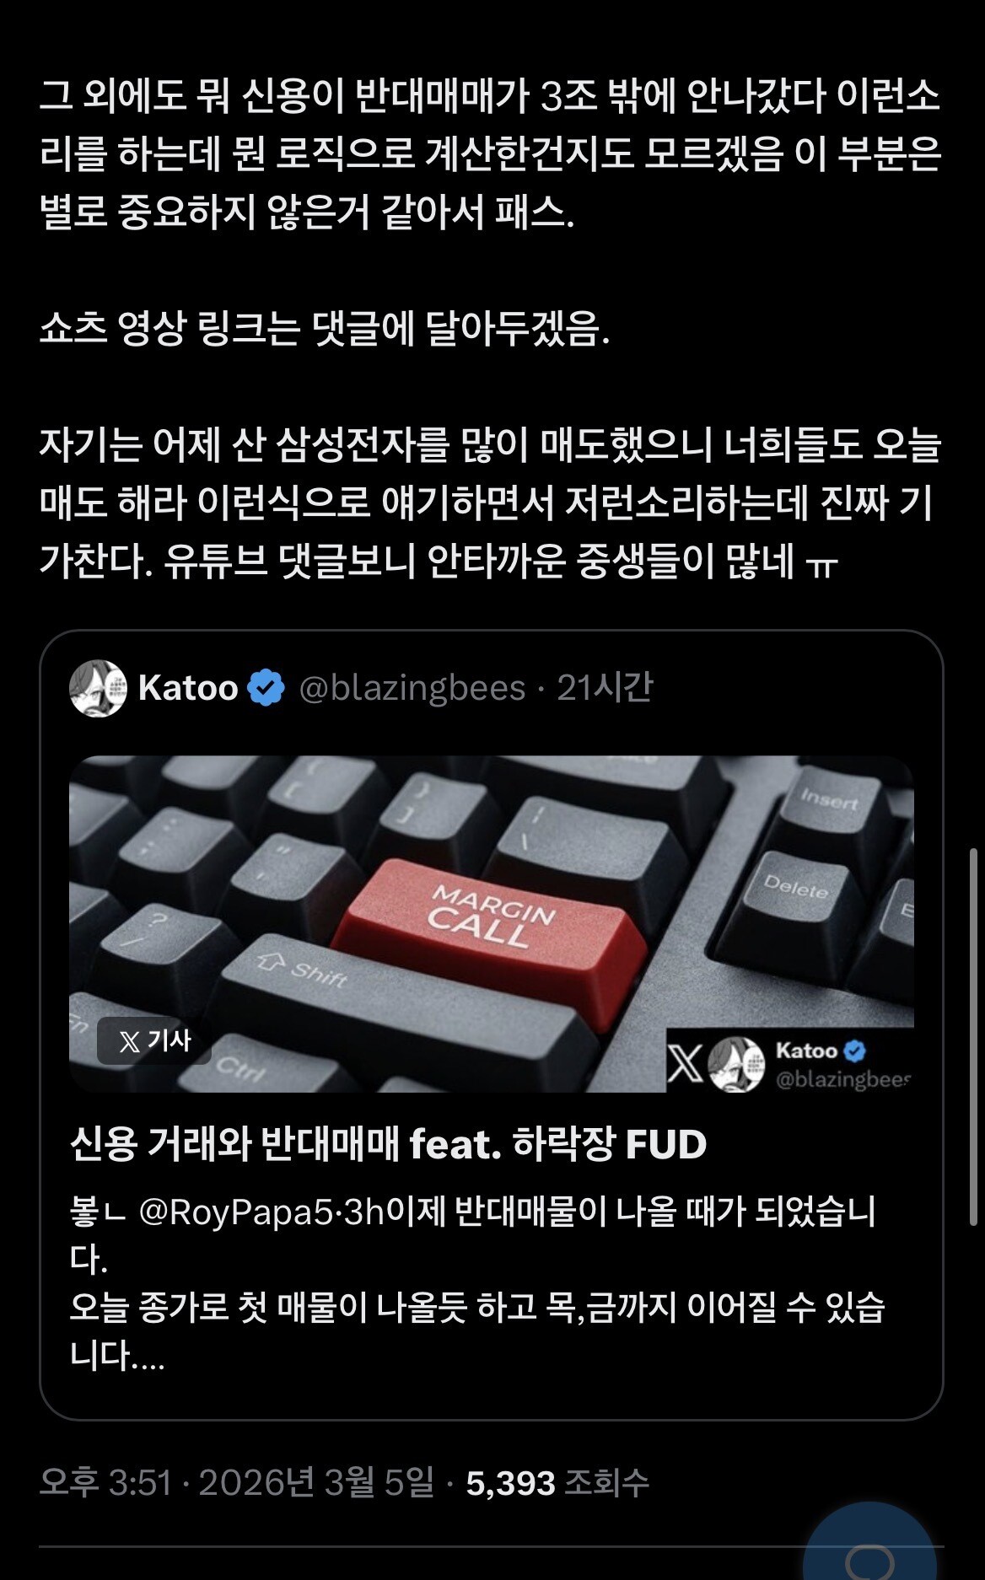Tap the X logo watermark on article image
Screen dimensions: 985x1580
pyautogui.click(x=685, y=1063)
